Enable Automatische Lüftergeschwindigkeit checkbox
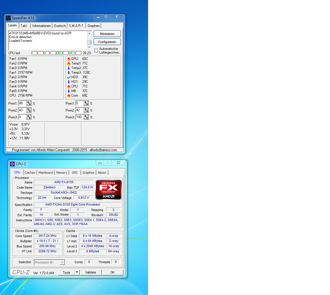Image resolution: width=330 pixels, height=295 pixels. click(96, 50)
